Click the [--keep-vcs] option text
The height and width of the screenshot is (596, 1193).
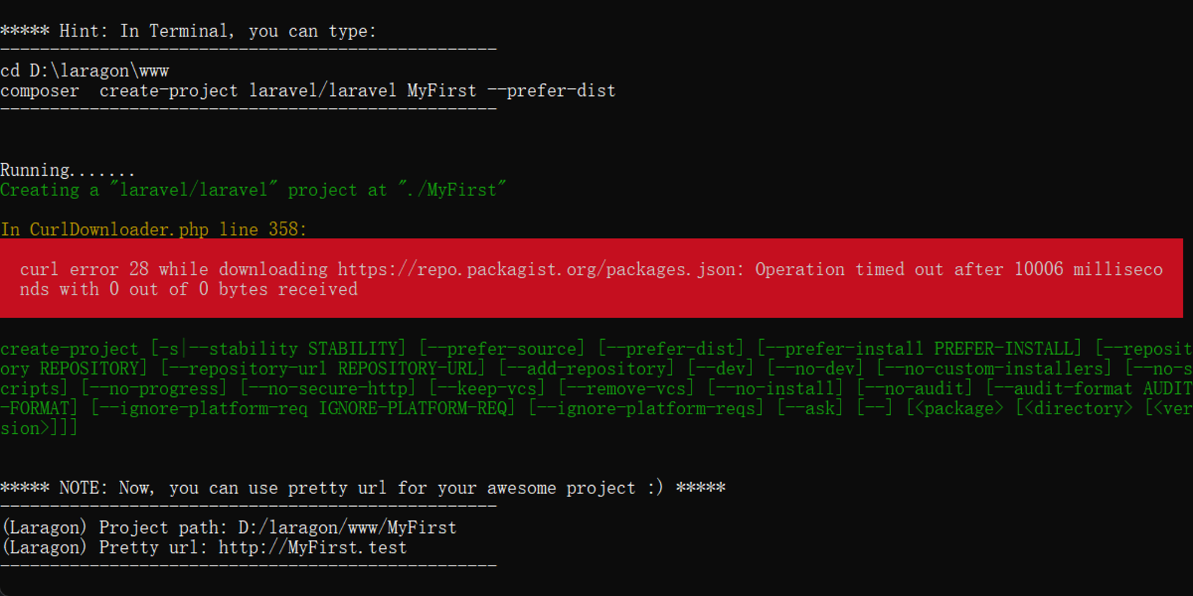(487, 389)
